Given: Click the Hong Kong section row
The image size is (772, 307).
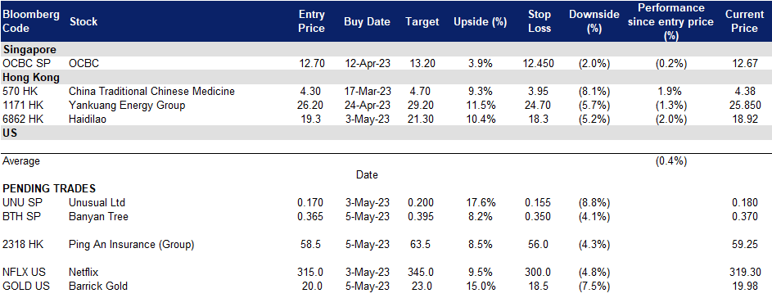Looking at the screenshot, I should [x=386, y=77].
